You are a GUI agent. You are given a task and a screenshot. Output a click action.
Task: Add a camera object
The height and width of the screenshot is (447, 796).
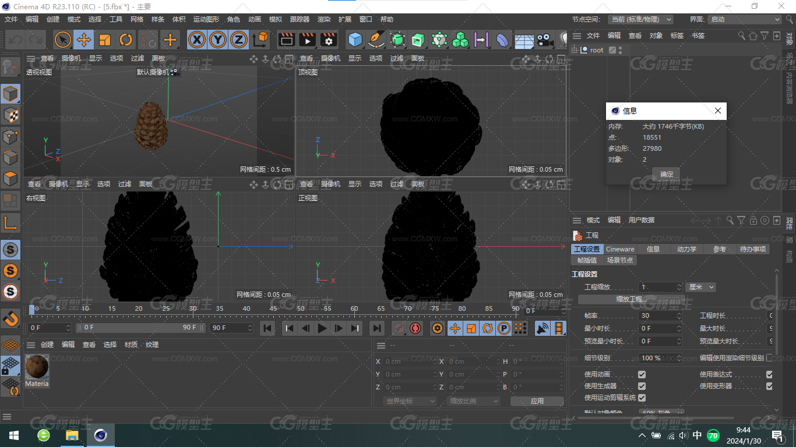(545, 40)
